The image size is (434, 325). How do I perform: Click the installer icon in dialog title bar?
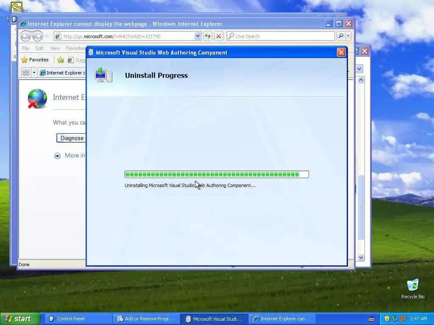tap(91, 52)
